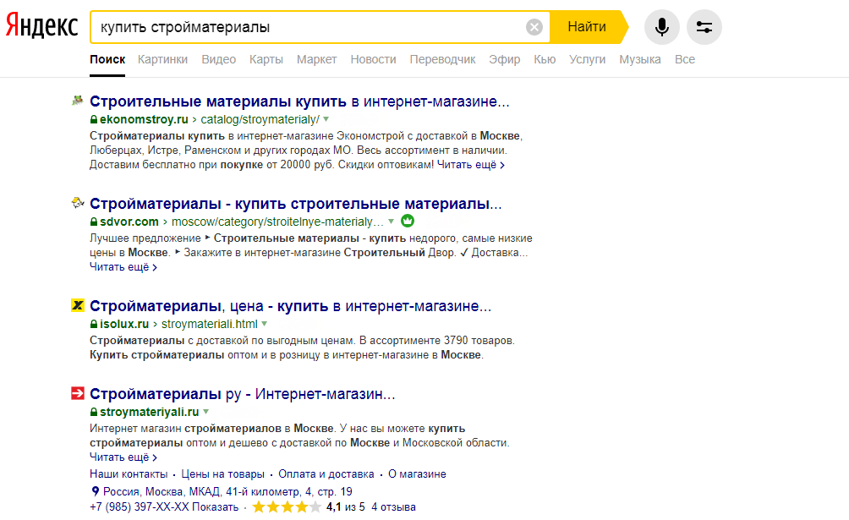Open the Переводчик tab
This screenshot has height=520, width=849.
click(442, 59)
